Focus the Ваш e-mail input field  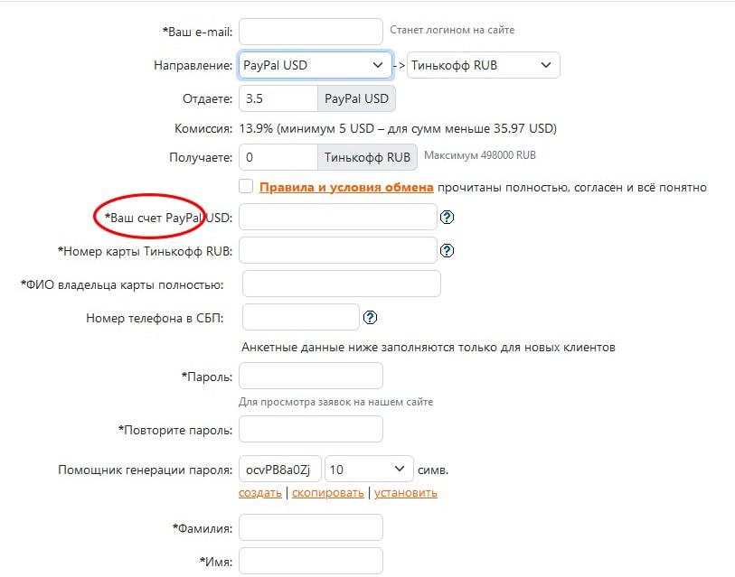pyautogui.click(x=311, y=32)
